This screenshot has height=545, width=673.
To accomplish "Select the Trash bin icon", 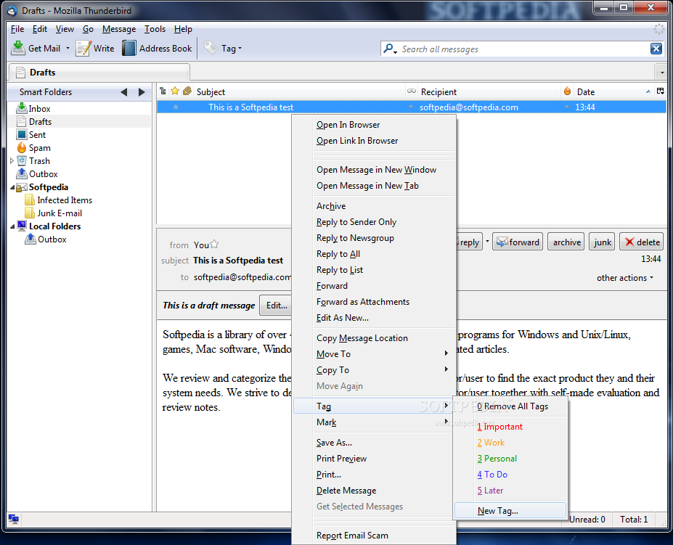I will 22,160.
